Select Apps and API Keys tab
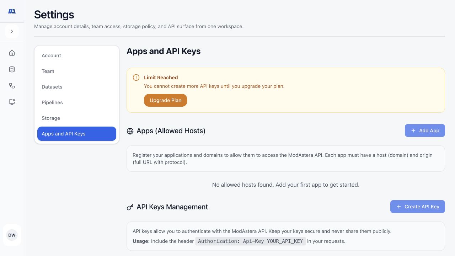The height and width of the screenshot is (256, 455). [77, 134]
